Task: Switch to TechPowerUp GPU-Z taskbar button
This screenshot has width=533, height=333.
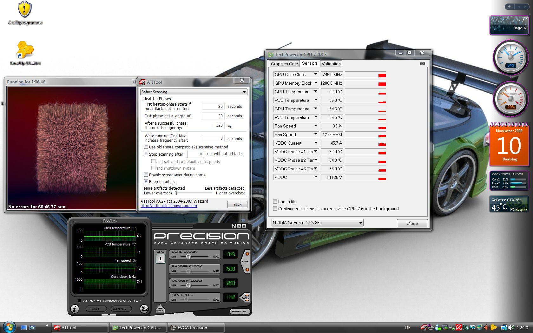Action: click(138, 328)
